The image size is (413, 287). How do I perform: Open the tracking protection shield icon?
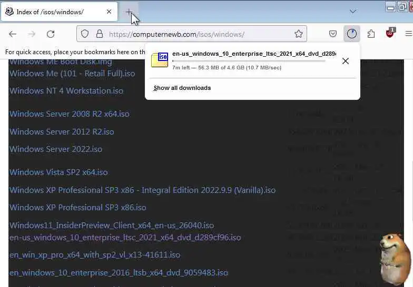84,34
